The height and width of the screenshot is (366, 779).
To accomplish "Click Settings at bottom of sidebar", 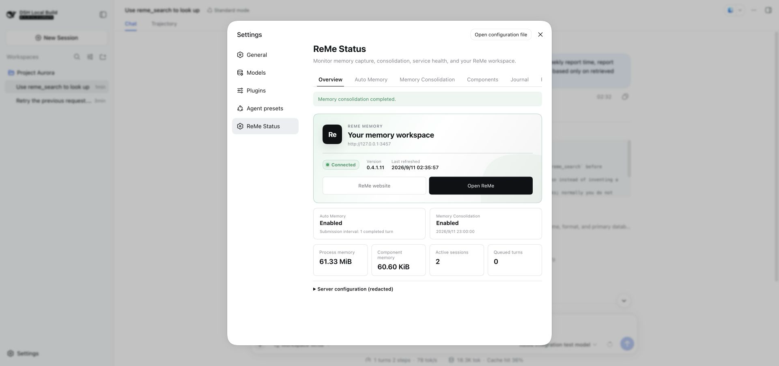I will (x=23, y=353).
